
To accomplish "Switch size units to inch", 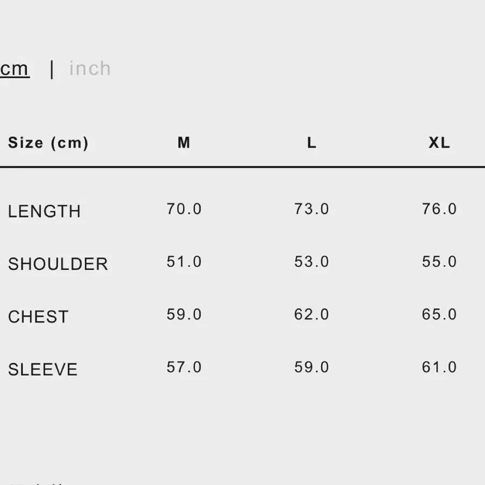I will (x=90, y=69).
